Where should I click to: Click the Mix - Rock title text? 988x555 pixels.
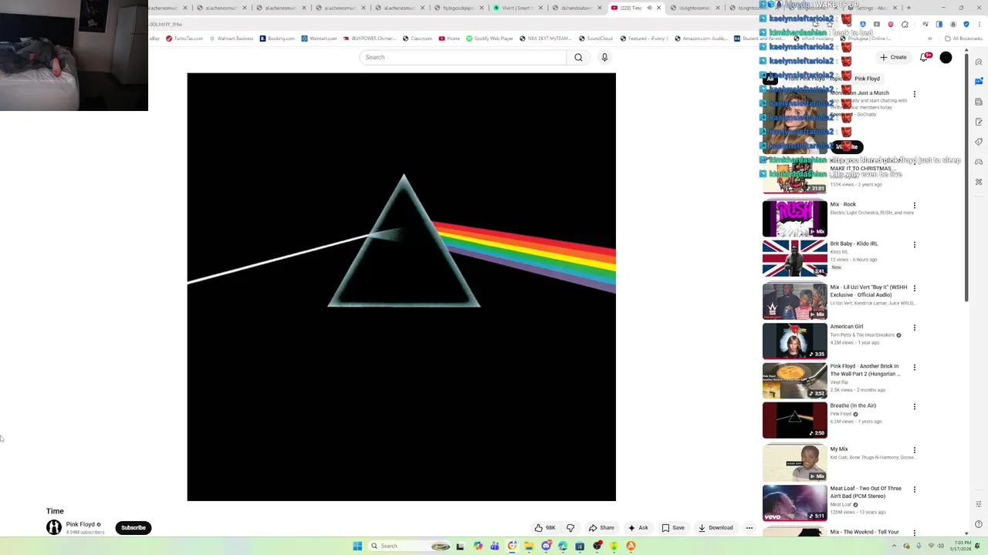coord(843,204)
